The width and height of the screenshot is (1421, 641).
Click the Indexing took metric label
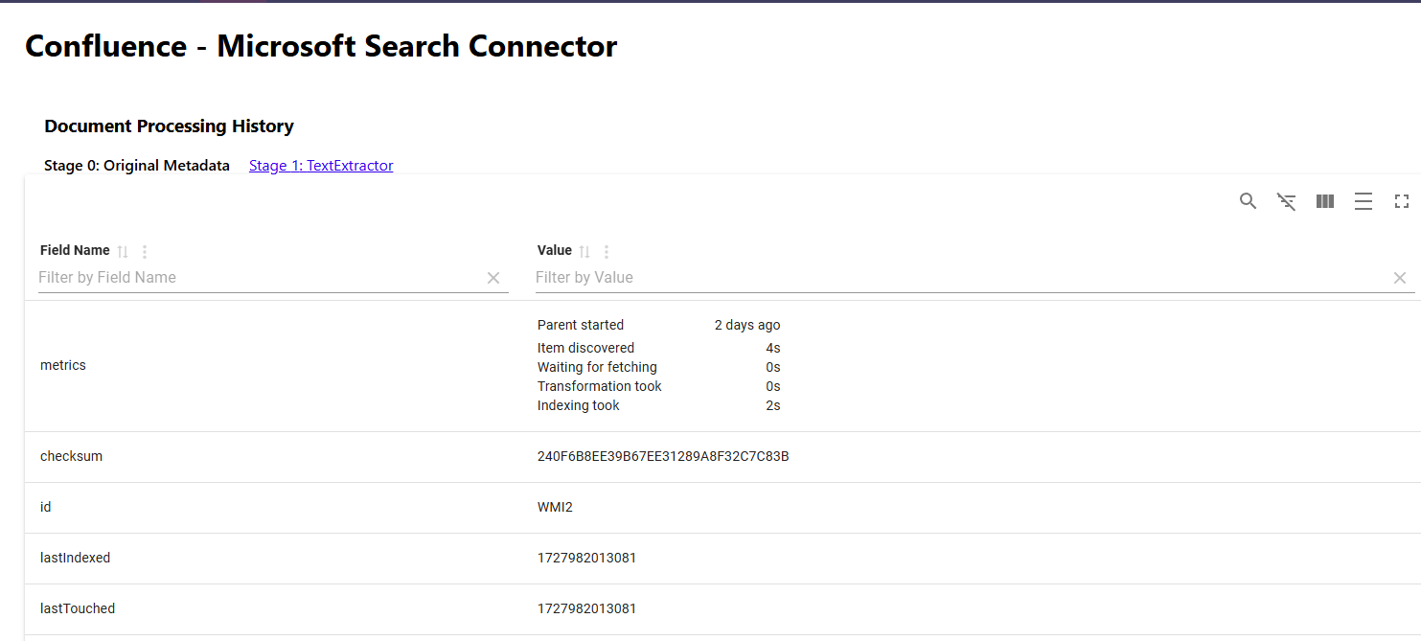(x=579, y=405)
